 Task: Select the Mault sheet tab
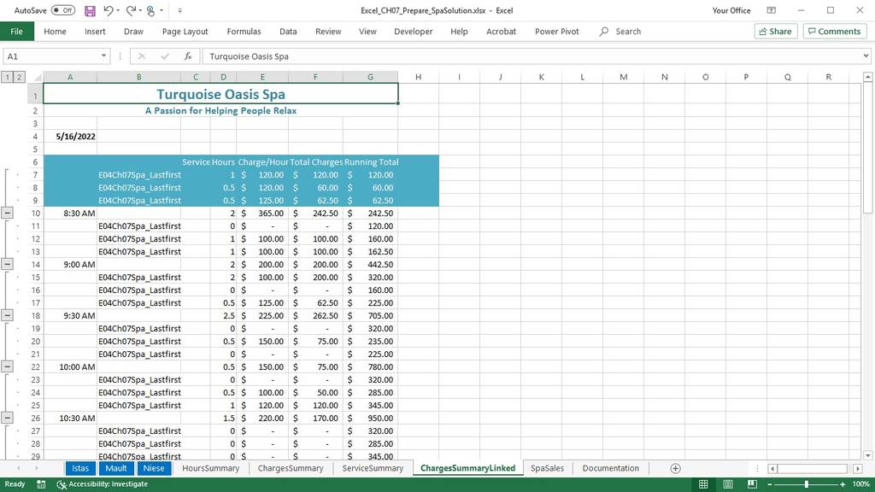coord(116,468)
